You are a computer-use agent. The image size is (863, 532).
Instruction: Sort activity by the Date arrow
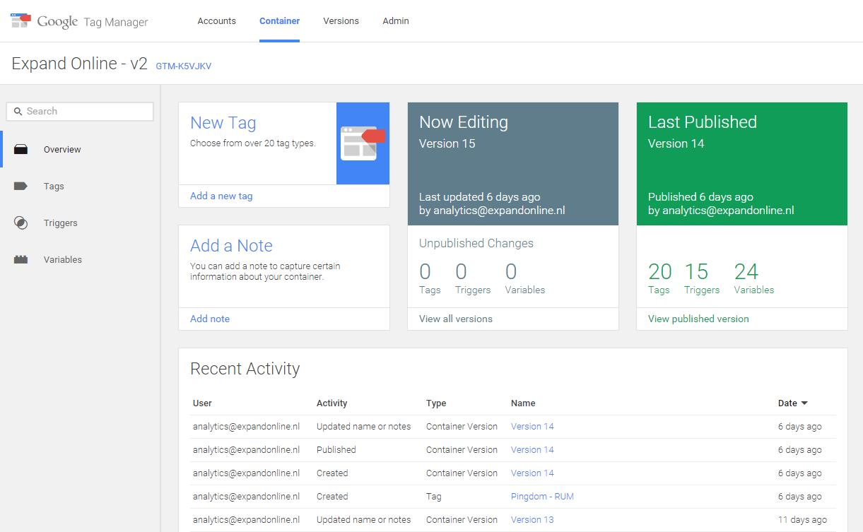tap(804, 403)
